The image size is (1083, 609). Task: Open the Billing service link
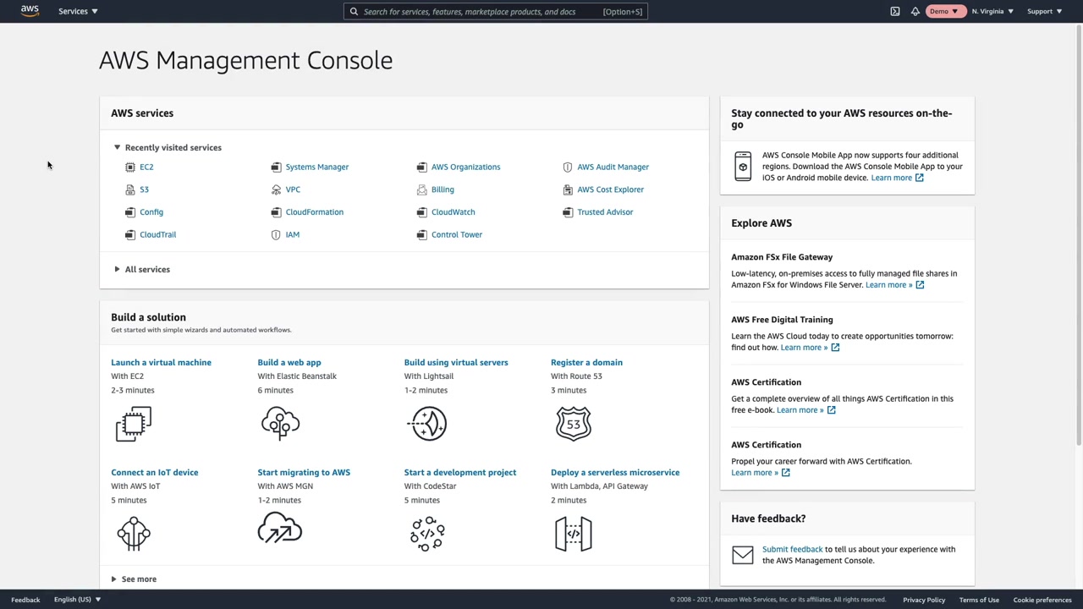tap(443, 189)
